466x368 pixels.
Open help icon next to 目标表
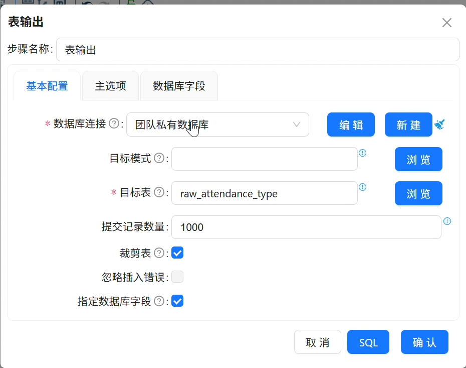coord(160,192)
